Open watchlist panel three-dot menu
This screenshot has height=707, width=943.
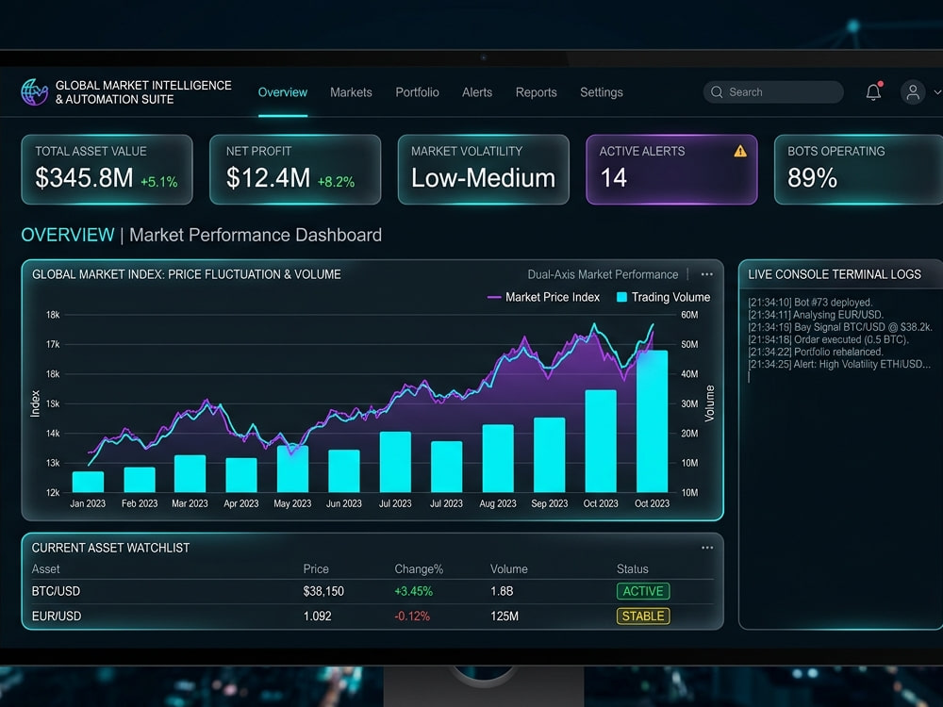click(707, 548)
